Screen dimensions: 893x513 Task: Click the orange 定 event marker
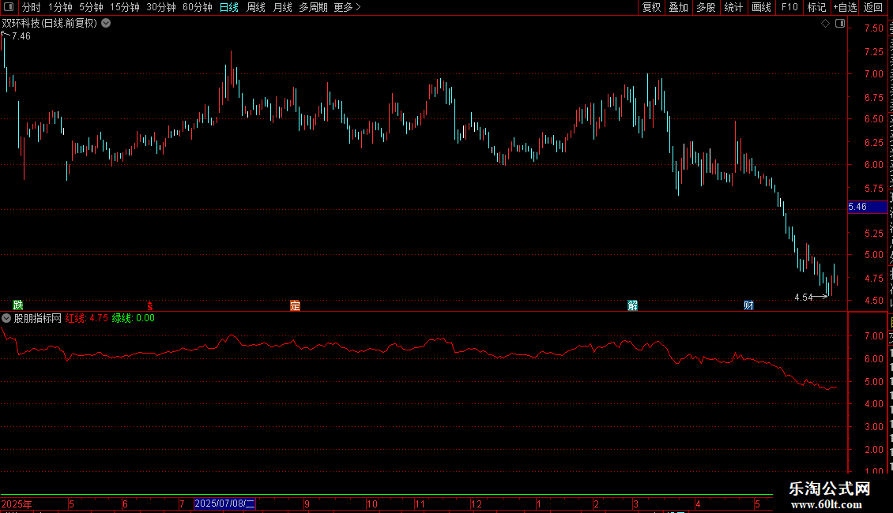[x=295, y=305]
